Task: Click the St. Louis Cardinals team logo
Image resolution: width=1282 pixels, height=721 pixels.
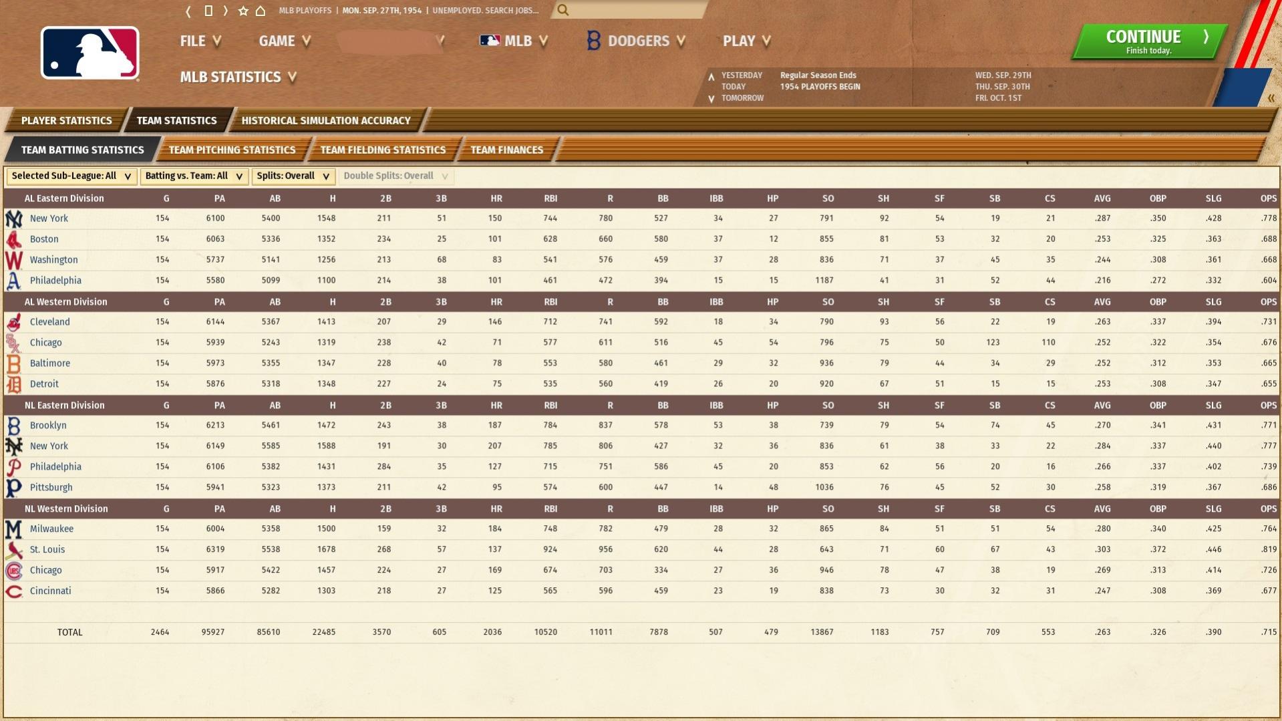Action: (x=13, y=550)
